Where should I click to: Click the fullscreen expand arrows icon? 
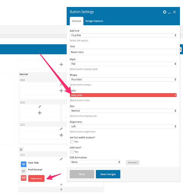click(21, 149)
